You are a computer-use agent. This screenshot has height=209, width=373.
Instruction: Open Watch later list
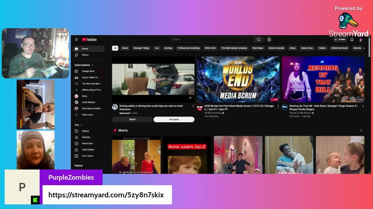pos(89,143)
